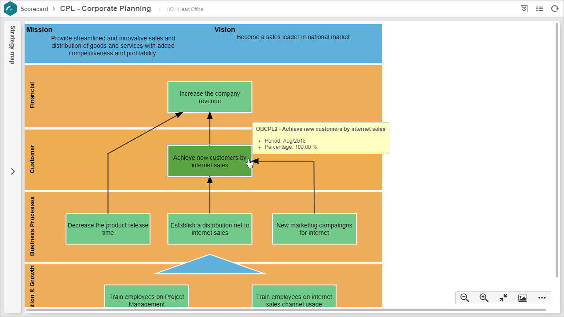Click the vision statement text
Viewport: 564px width, 317px height.
[x=294, y=37]
